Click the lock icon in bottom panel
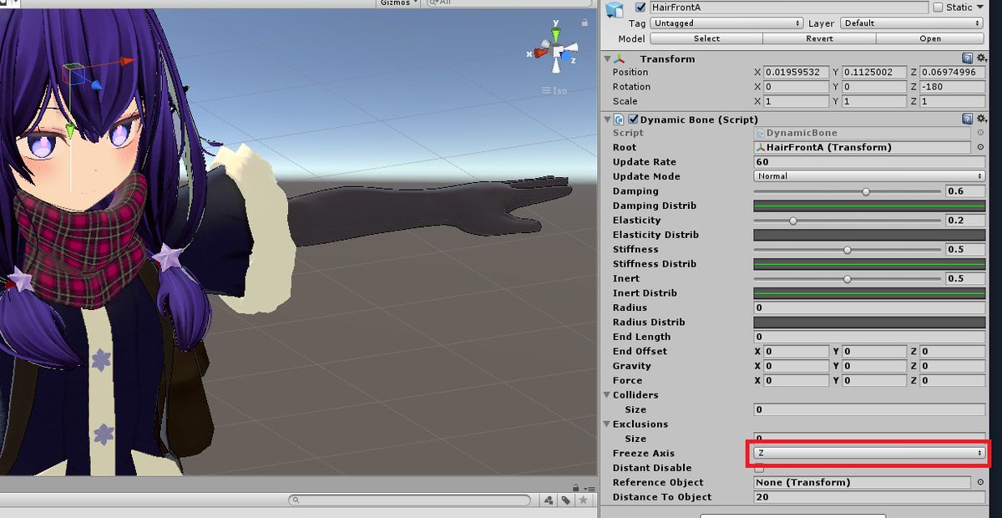 pos(575,487)
